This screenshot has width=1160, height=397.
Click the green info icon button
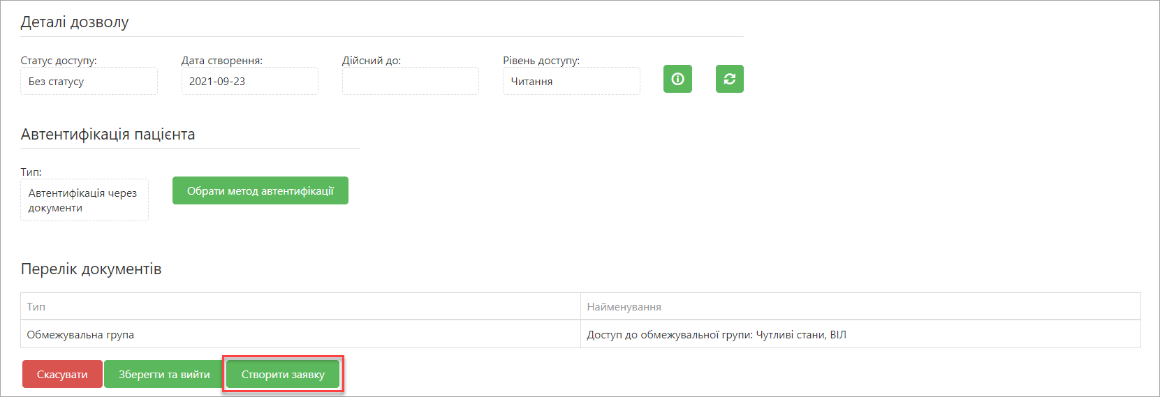[677, 79]
